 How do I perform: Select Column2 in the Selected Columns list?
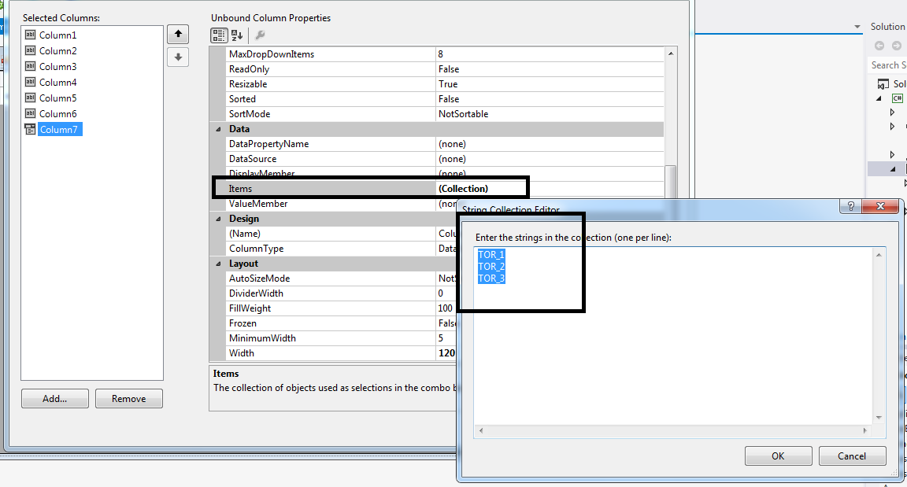pyautogui.click(x=57, y=51)
